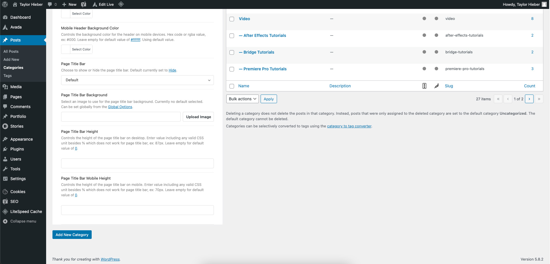
Task: Click the Upload Image button
Action: pos(198,117)
